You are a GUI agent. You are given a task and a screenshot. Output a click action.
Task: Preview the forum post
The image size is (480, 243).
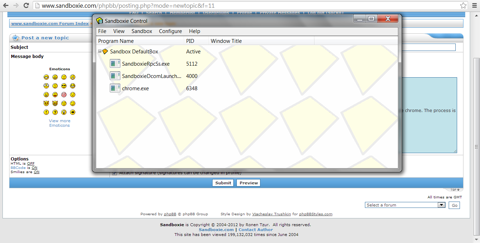(x=249, y=183)
